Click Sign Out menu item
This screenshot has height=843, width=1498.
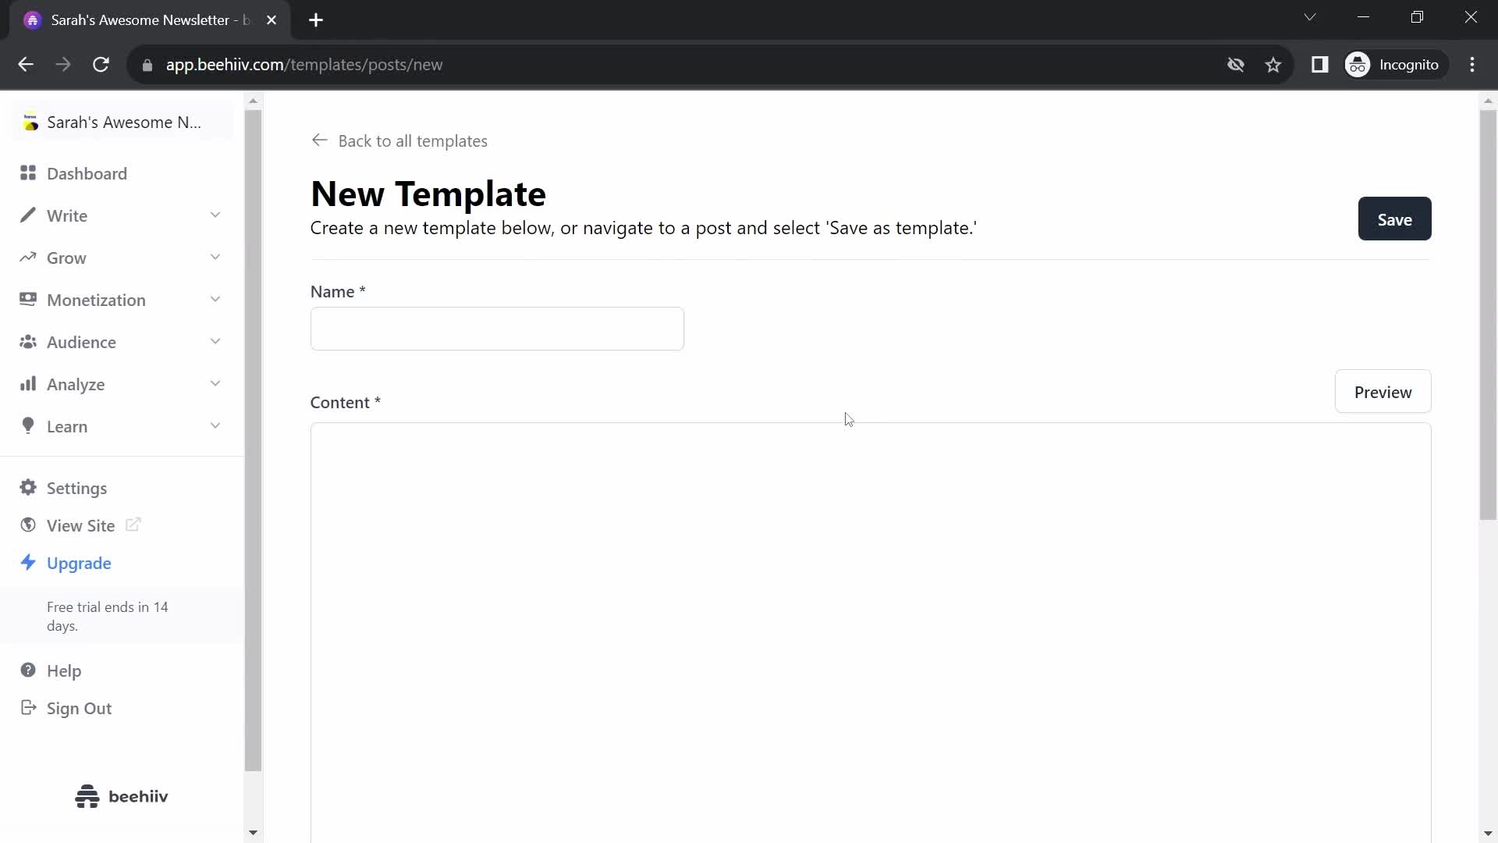point(80,708)
